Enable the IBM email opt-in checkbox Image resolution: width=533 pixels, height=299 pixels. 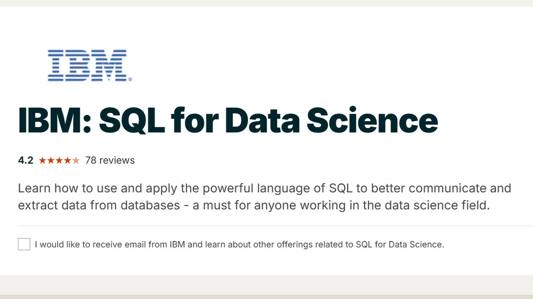24,244
